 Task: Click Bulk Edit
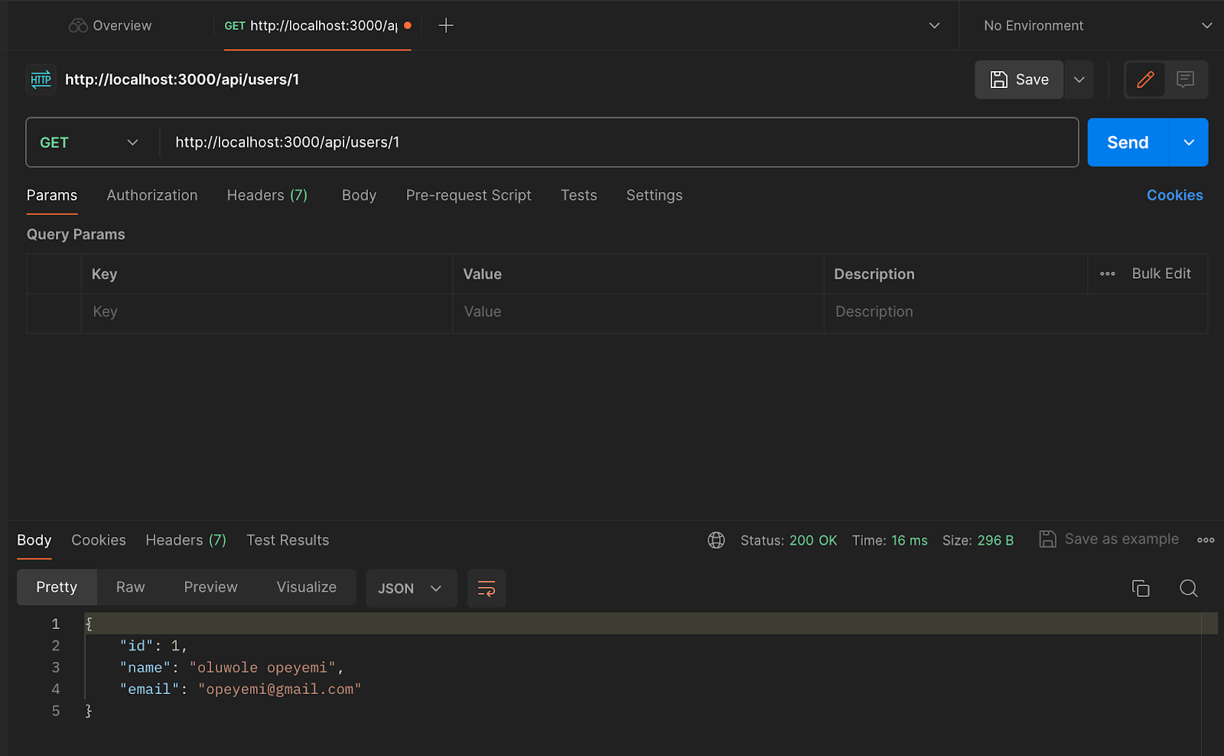pos(1161,273)
